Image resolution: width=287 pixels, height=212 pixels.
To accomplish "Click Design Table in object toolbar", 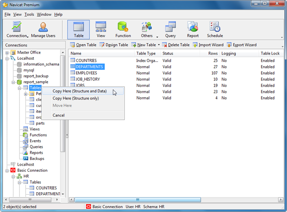I will tap(114, 45).
